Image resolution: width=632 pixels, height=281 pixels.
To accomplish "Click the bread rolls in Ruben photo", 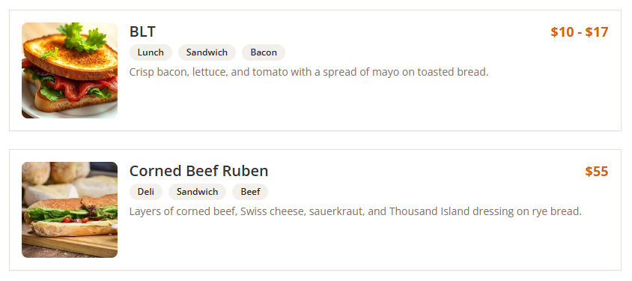I will pos(56,172).
